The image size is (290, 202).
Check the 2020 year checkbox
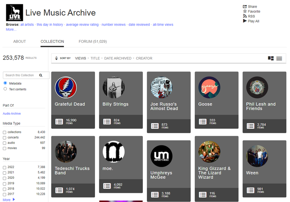tap(4, 178)
